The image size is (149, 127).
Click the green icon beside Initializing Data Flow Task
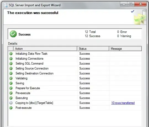pyautogui.click(x=11, y=54)
